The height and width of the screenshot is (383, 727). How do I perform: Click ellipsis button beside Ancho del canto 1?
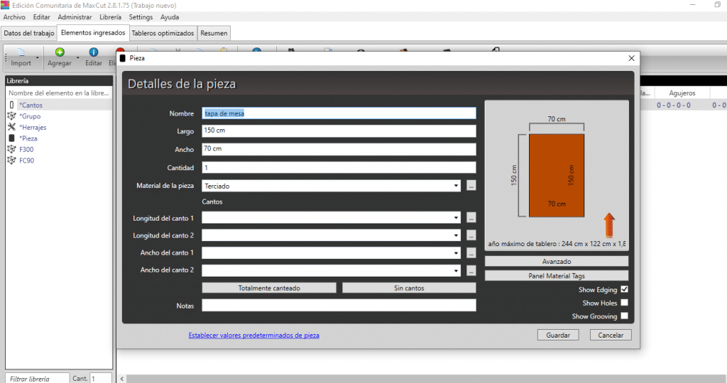pyautogui.click(x=471, y=253)
